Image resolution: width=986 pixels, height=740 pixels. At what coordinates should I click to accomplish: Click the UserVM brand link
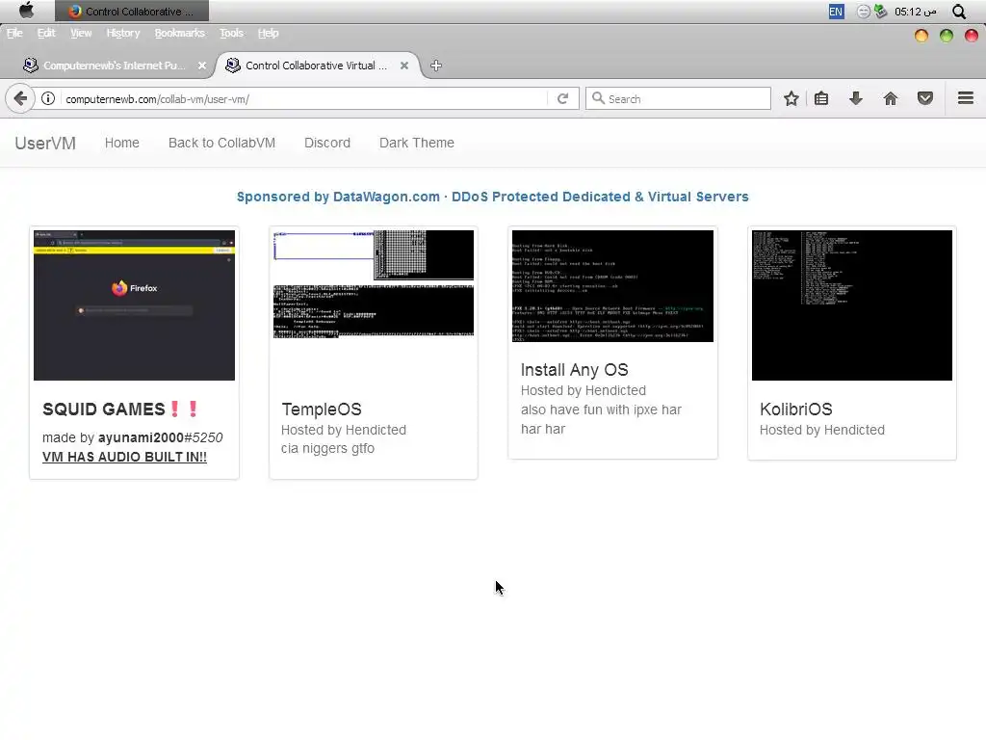[x=45, y=144]
